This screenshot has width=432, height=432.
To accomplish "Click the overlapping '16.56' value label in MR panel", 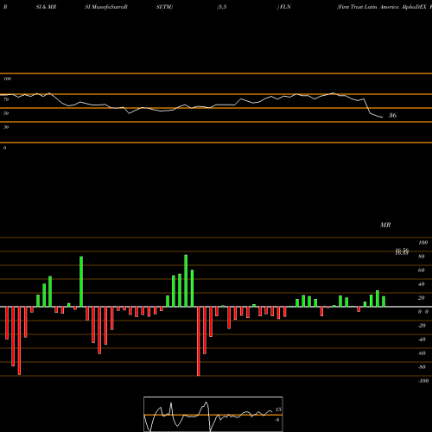I will 402,251.
